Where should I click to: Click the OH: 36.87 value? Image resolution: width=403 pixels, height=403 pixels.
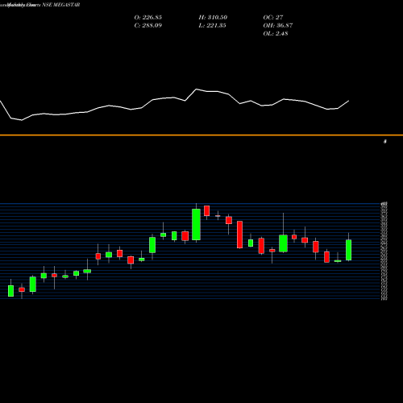coord(278,26)
